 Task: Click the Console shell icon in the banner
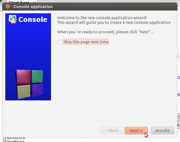(x=13, y=19)
